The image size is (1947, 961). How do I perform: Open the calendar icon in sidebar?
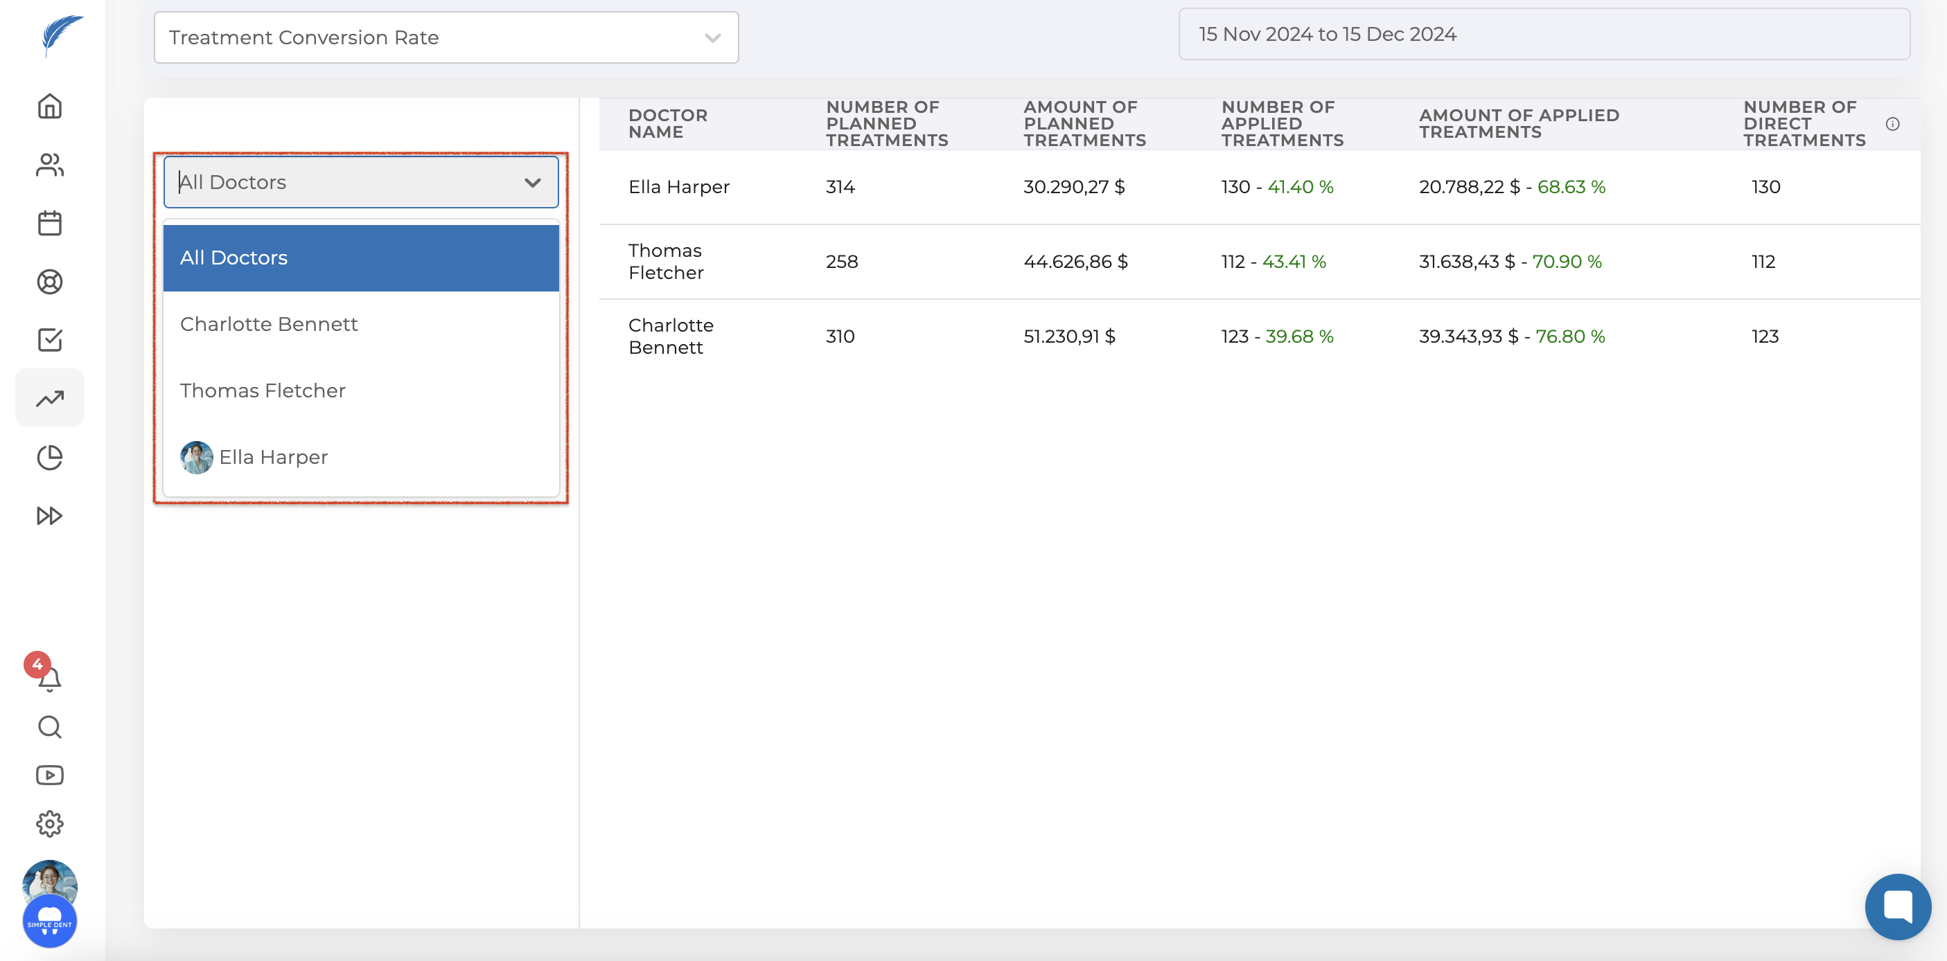tap(50, 223)
